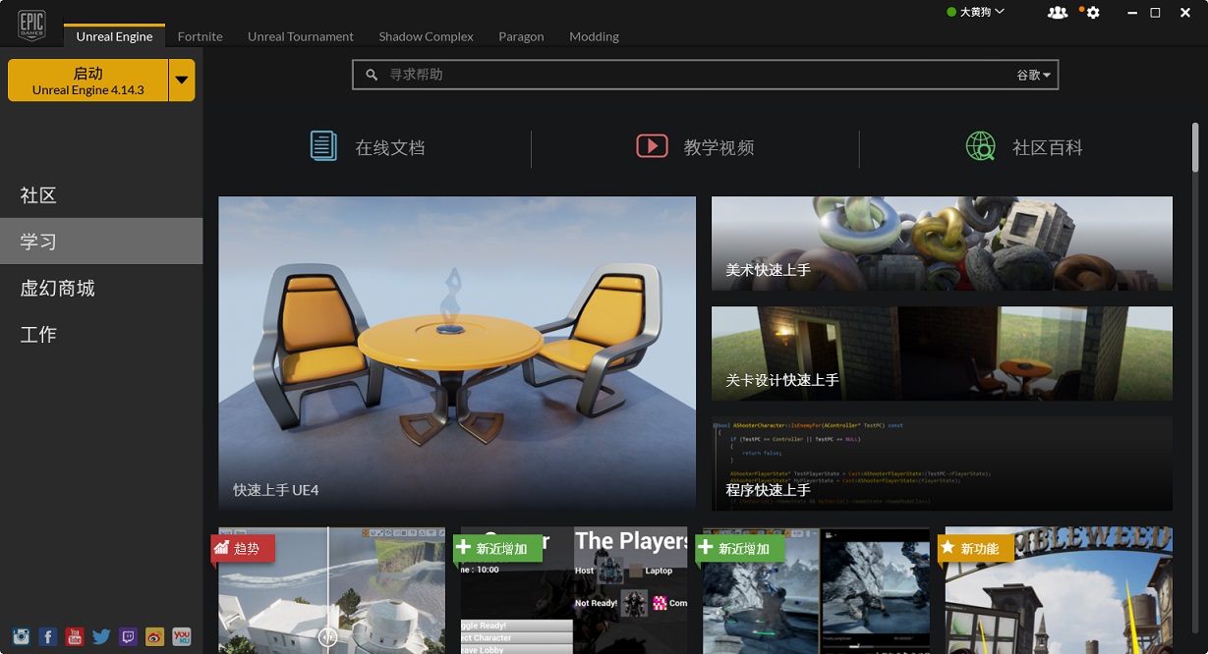Switch to Unreal Tournament tab
The height and width of the screenshot is (654, 1208).
(x=301, y=36)
